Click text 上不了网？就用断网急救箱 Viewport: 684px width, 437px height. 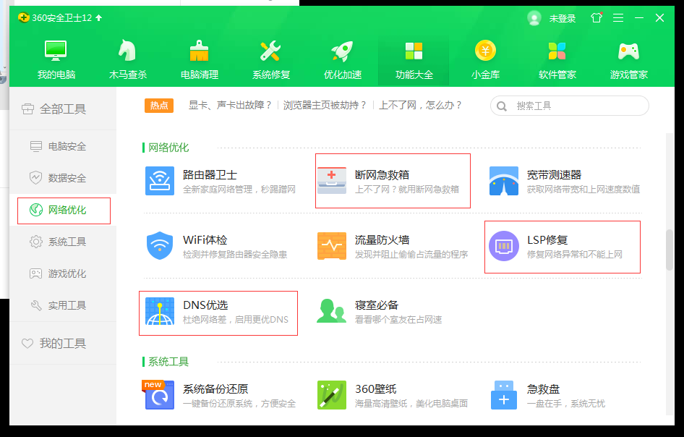(x=406, y=190)
